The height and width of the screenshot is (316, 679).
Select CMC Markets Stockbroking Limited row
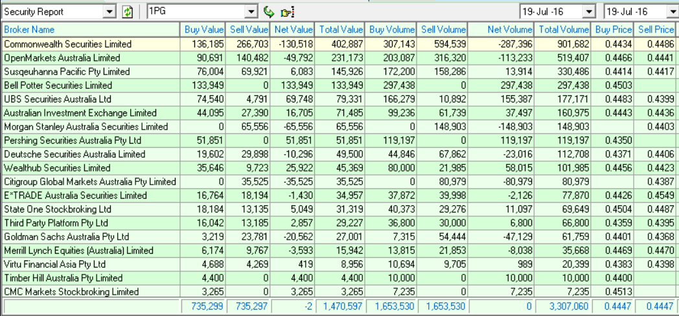tap(339, 292)
